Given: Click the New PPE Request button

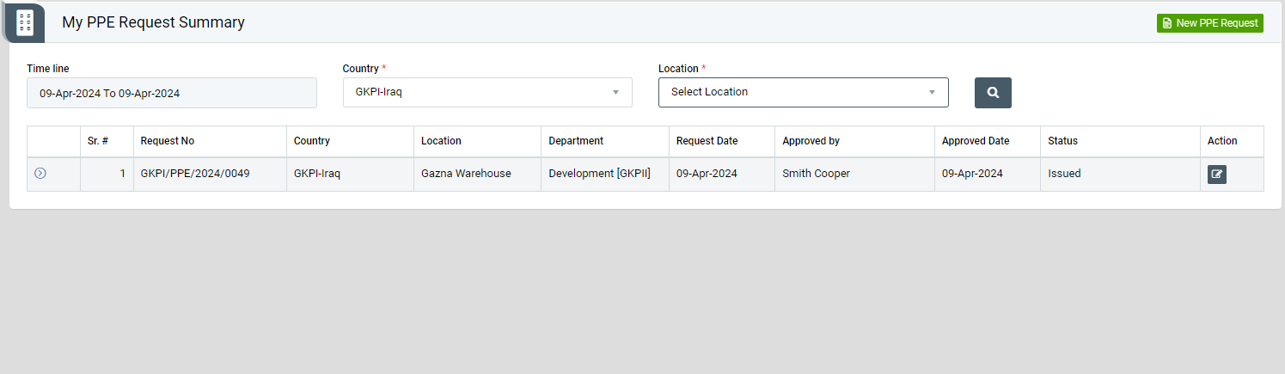Looking at the screenshot, I should [x=1209, y=23].
